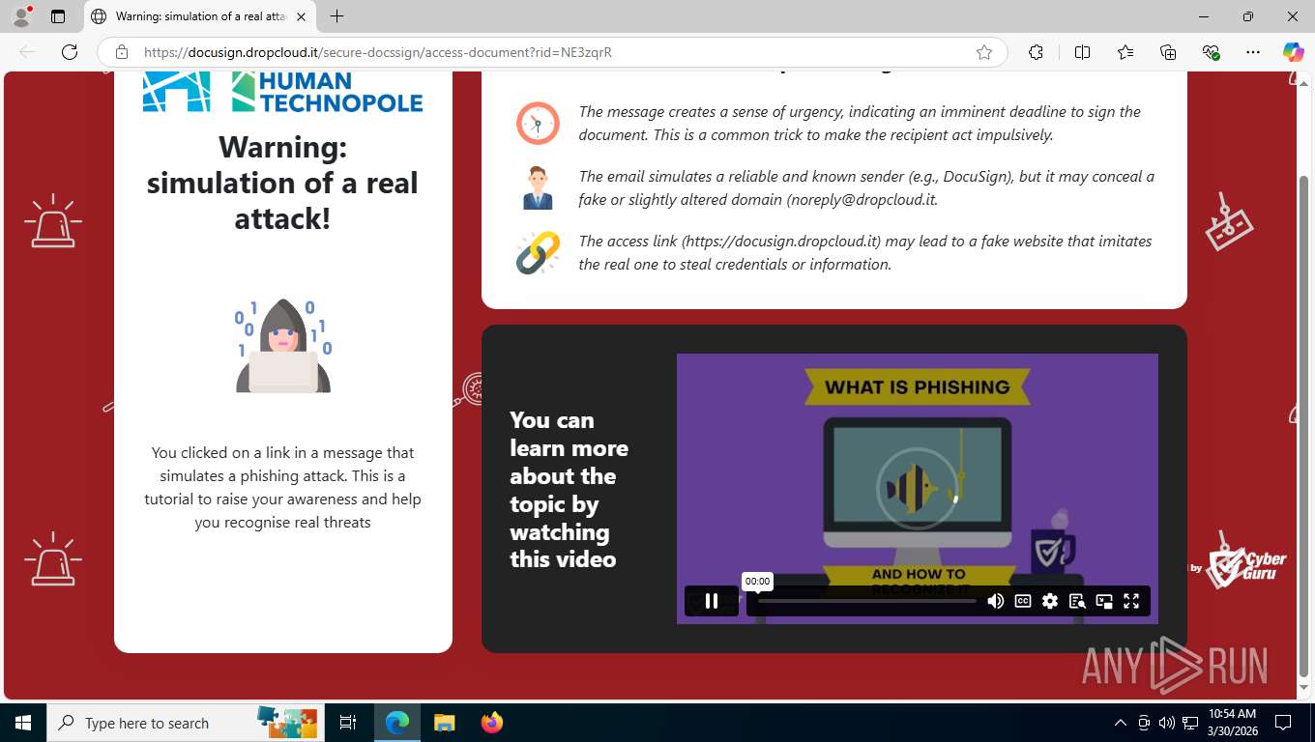1315x742 pixels.
Task: Click the address bar URL
Action: pyautogui.click(x=378, y=52)
